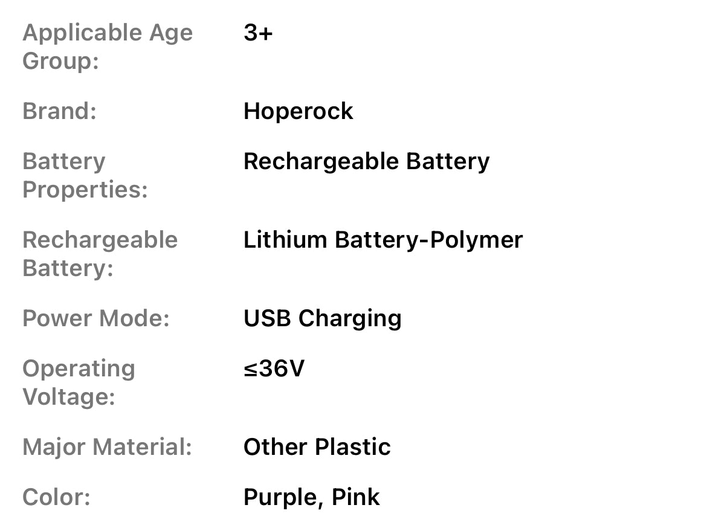Screen dimensions: 707x528
Task: Select the Rechargeable Battery value text
Action: point(366,161)
